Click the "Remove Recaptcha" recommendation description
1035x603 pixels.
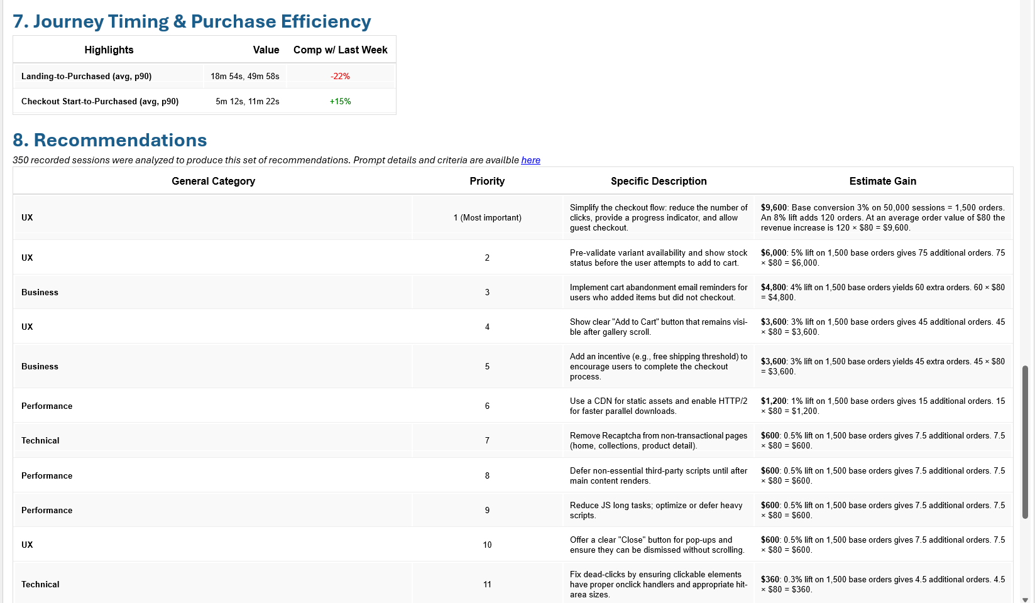(658, 440)
